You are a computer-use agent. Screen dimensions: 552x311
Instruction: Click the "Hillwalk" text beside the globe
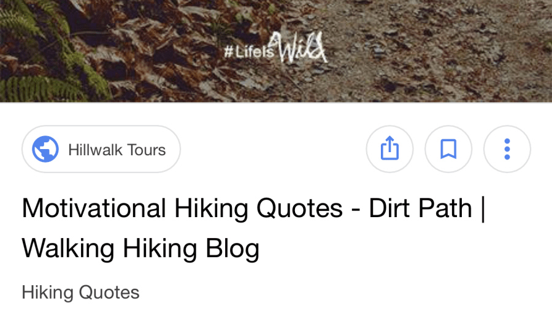95,150
